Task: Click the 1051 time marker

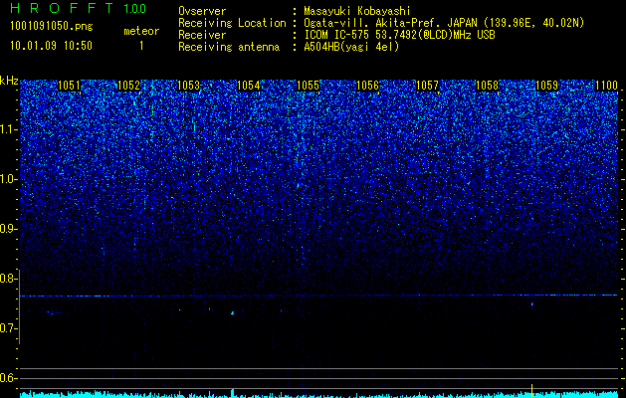Action: [x=69, y=86]
